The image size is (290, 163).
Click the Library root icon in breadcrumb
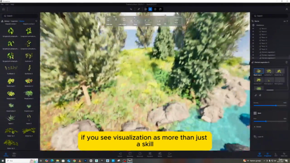[x=2, y=21]
